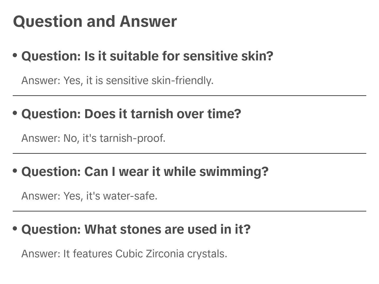Click the divider below the water-safe answer

pos(189,211)
